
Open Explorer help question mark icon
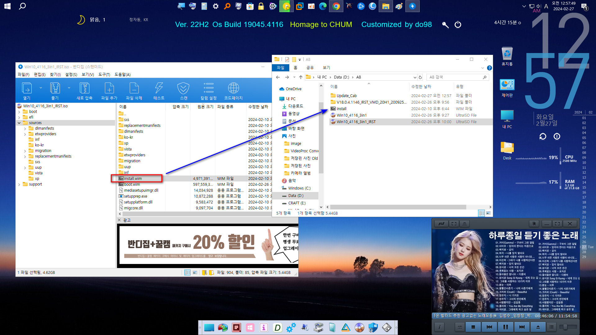click(x=489, y=68)
